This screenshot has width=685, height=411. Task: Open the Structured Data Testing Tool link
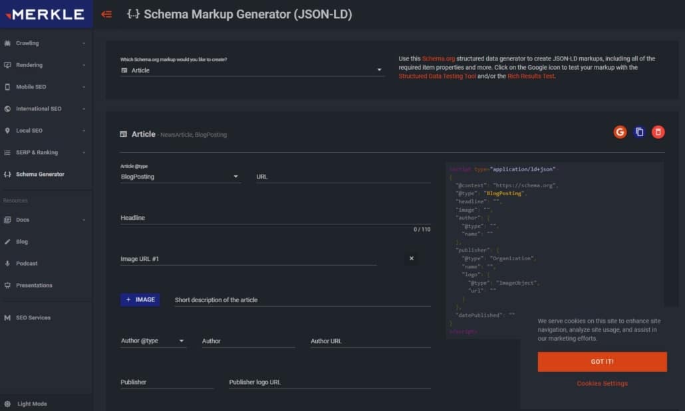coord(438,76)
